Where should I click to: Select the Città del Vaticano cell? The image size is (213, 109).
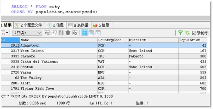[x=59, y=61]
